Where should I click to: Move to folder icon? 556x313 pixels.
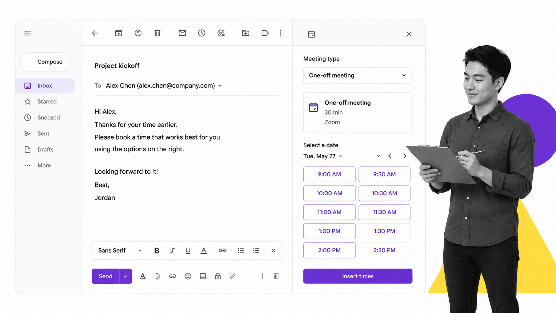(x=245, y=33)
